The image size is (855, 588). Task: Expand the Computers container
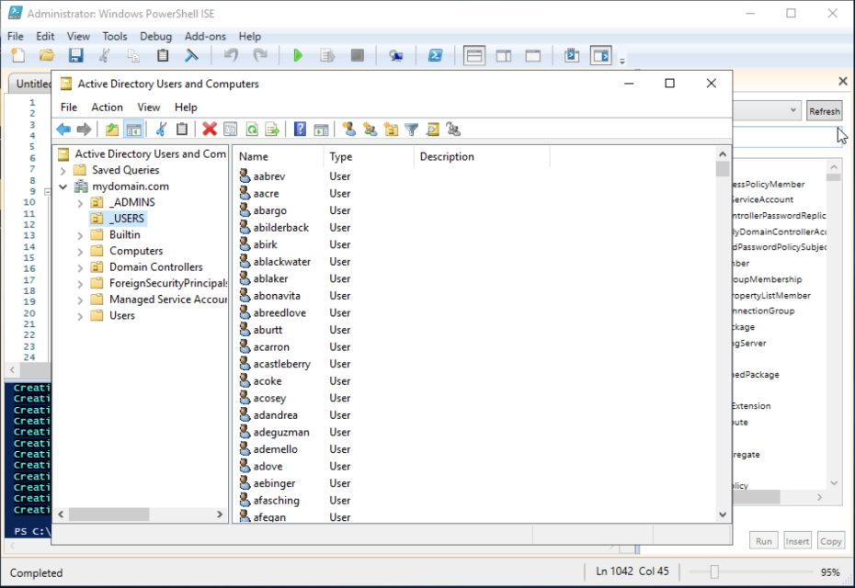80,252
